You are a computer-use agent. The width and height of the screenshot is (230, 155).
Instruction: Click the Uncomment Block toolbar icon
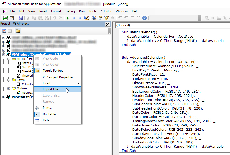pyautogui.click(x=138, y=18)
